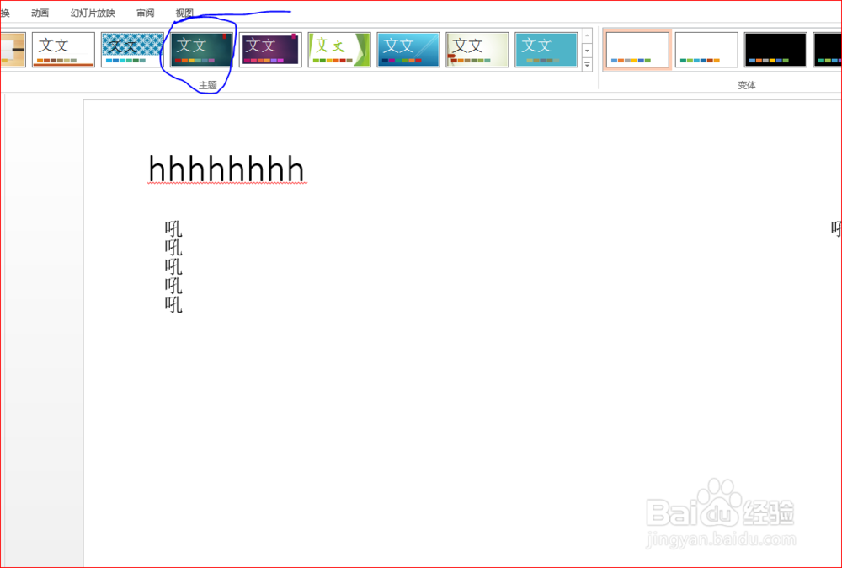
Task: Apply the dark teal theme thumbnail
Action: tap(201, 50)
